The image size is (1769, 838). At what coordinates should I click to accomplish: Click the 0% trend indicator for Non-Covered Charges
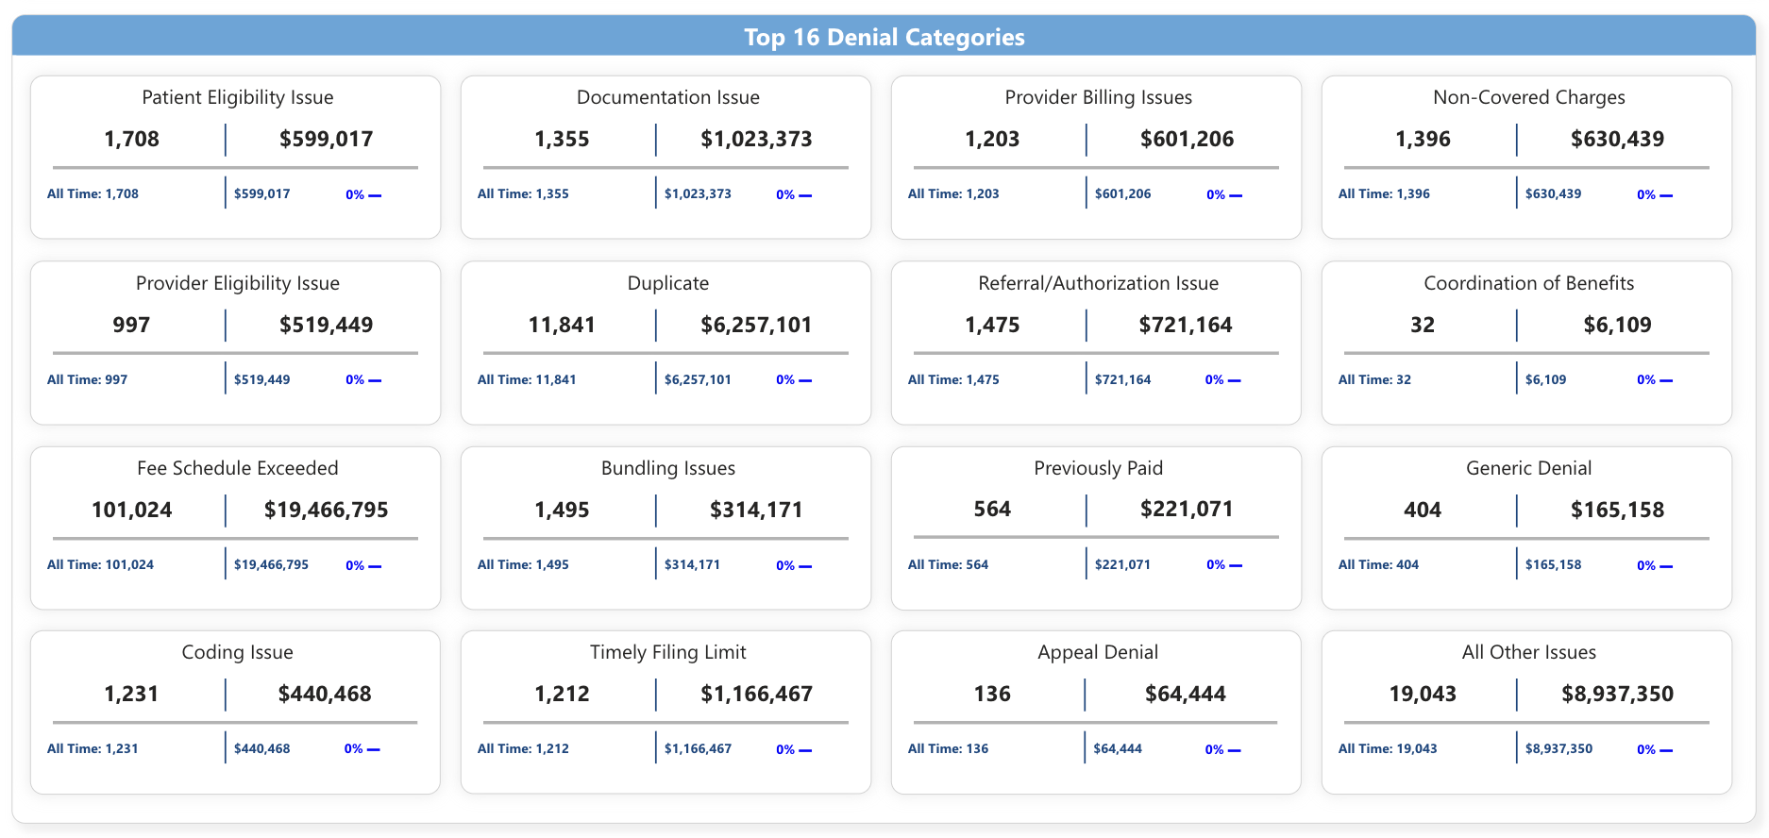coord(1645,194)
